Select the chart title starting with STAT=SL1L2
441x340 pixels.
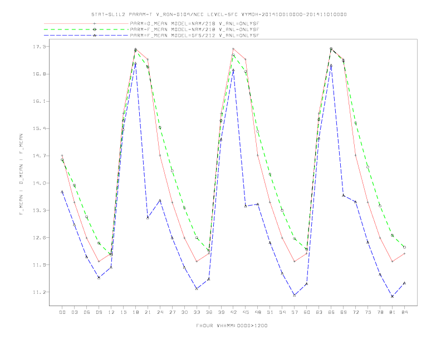(x=219, y=14)
